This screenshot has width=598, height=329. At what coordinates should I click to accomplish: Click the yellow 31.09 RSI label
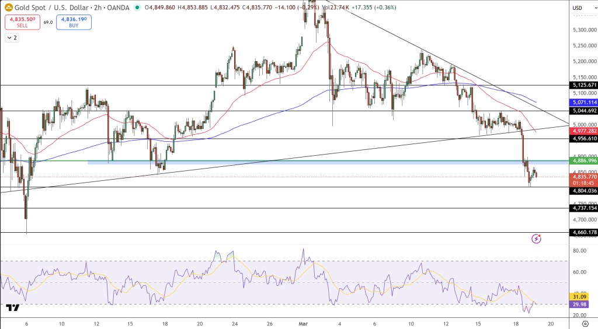coord(579,297)
